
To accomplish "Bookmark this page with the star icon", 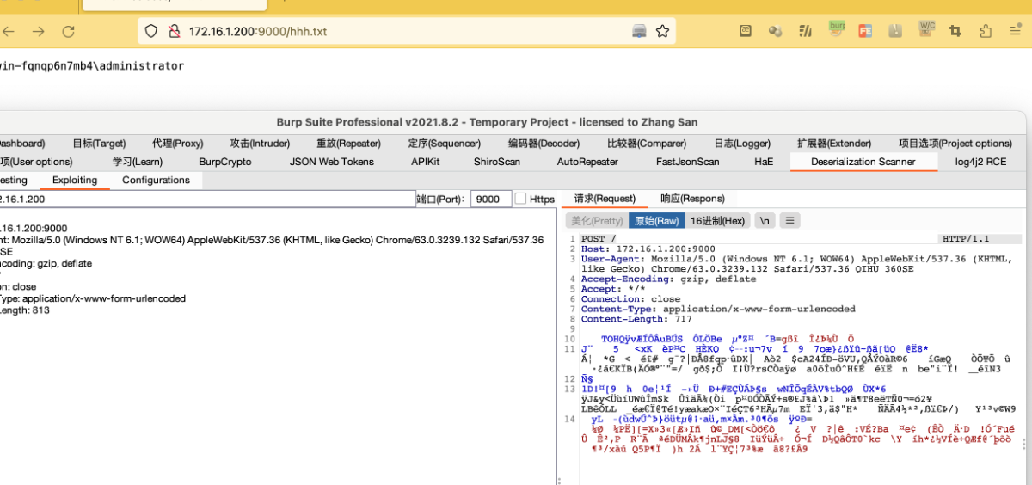I will tap(662, 31).
